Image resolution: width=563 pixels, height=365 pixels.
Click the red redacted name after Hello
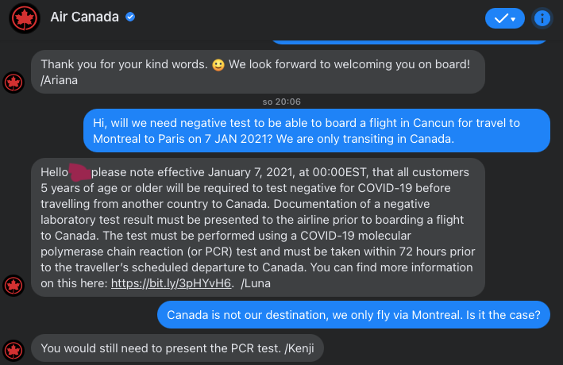pyautogui.click(x=79, y=172)
